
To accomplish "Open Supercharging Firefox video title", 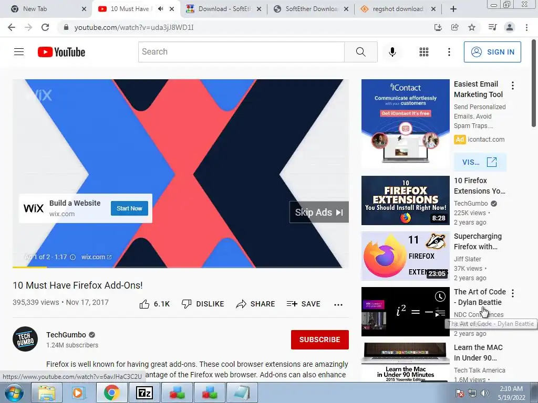I will [x=478, y=241].
